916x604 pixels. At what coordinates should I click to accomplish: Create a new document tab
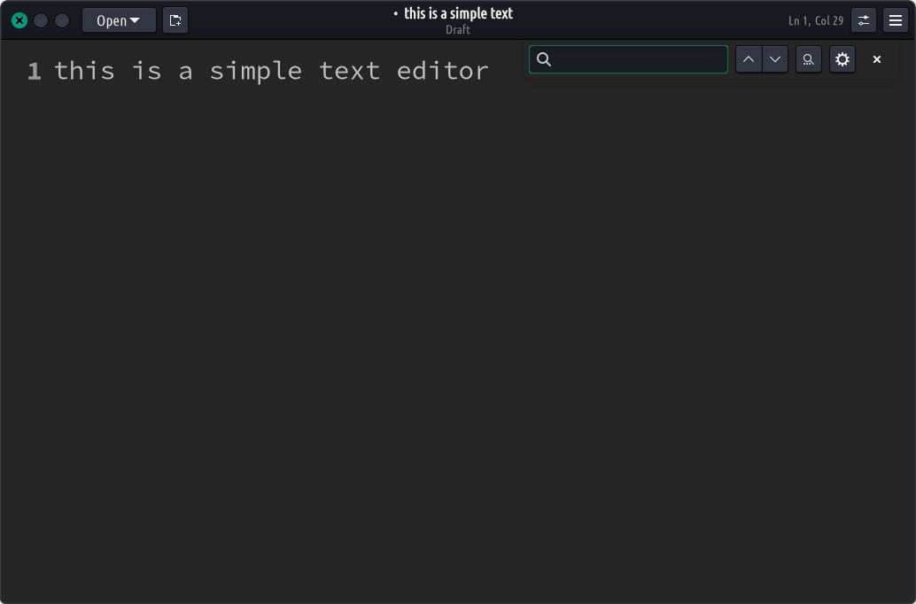(x=175, y=19)
